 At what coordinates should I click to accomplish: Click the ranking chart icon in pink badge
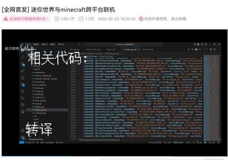6,19
